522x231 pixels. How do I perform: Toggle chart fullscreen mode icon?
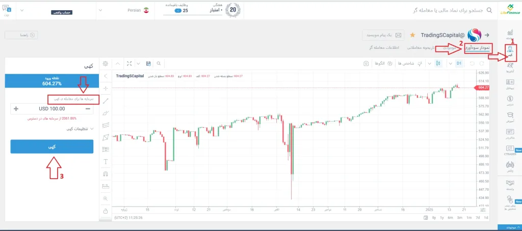pyautogui.click(x=129, y=64)
